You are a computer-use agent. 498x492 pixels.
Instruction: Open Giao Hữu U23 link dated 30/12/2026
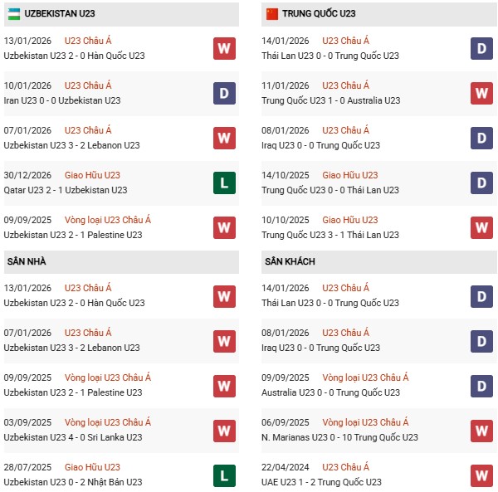point(92,175)
